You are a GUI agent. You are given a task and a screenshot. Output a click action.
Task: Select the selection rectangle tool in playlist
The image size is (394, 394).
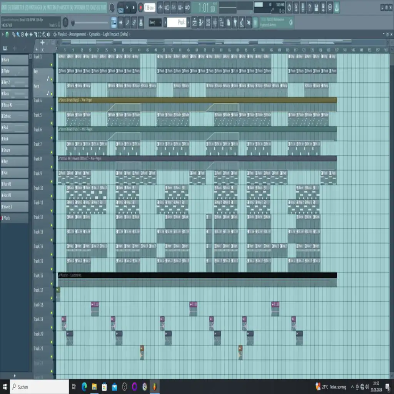point(40,34)
